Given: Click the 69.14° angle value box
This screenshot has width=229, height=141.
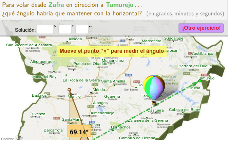Looking at the screenshot, I should pos(79,132).
